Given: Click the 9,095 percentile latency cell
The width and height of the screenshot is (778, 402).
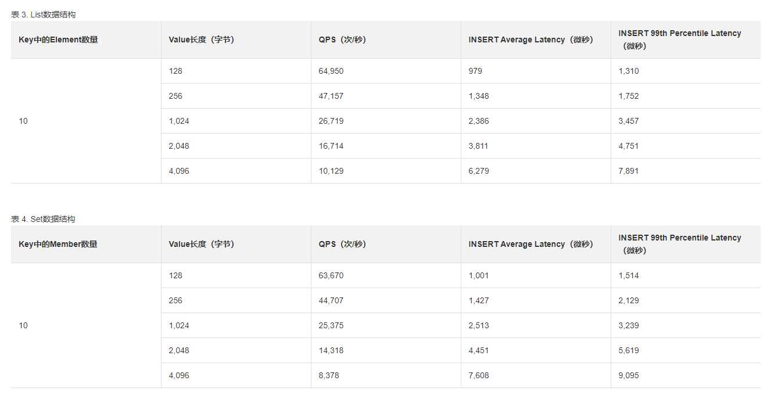Looking at the screenshot, I should coord(629,375).
